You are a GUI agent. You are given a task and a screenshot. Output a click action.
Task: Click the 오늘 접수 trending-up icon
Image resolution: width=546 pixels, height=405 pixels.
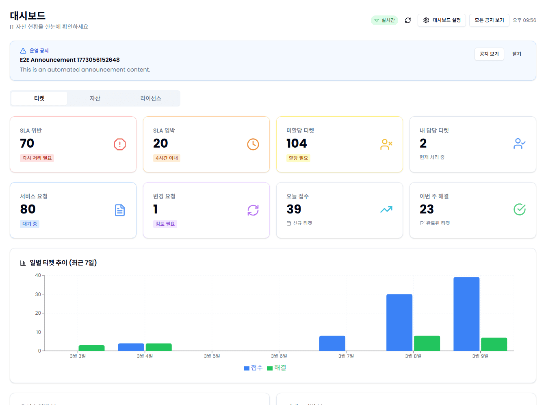(386, 209)
